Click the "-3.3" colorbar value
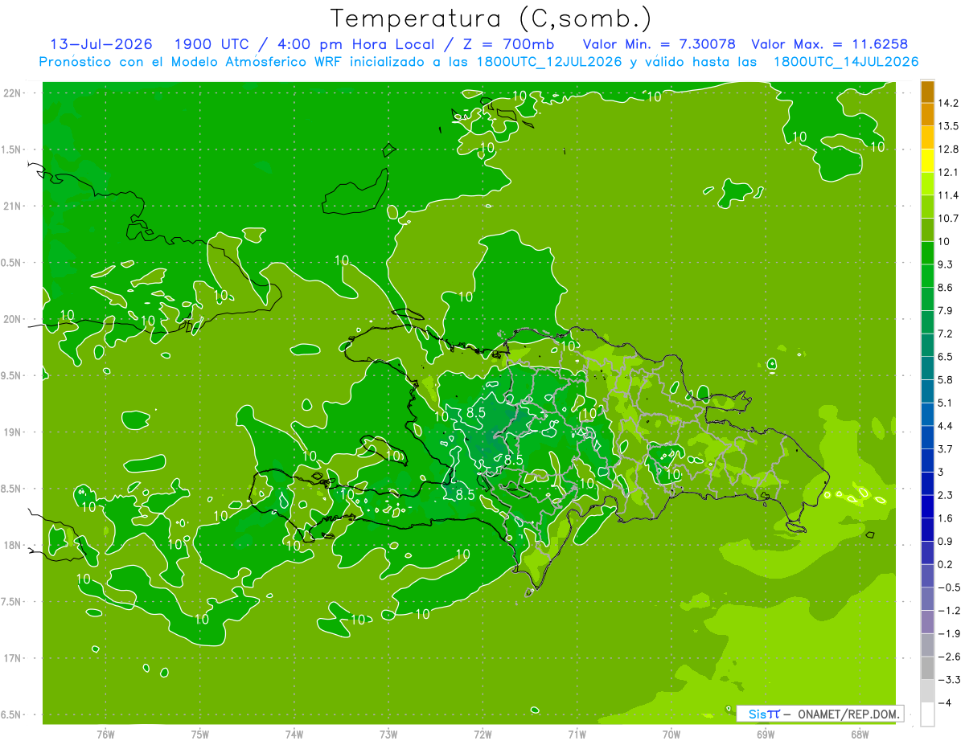The image size is (965, 745). tap(950, 679)
